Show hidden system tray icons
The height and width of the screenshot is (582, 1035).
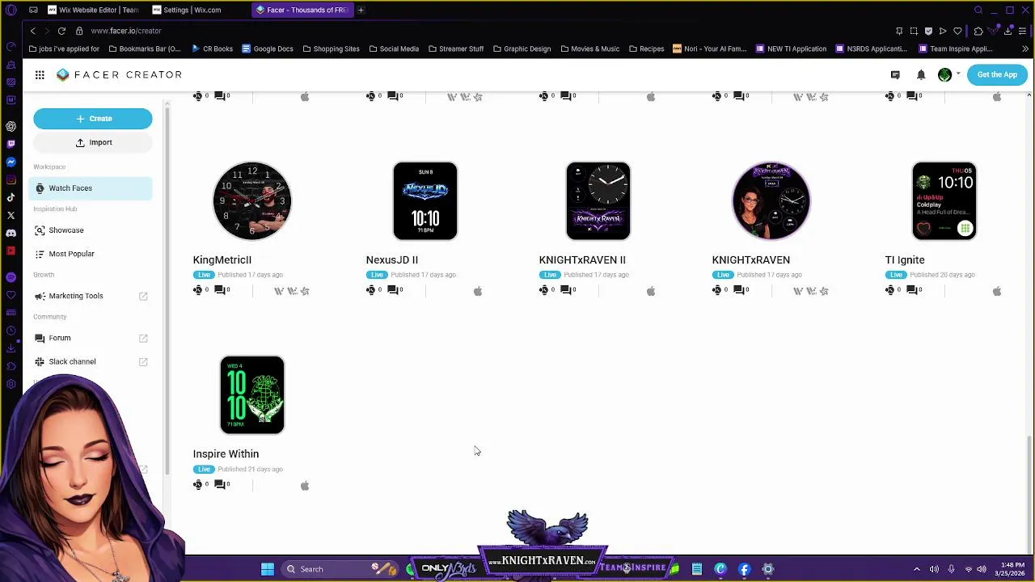(916, 569)
